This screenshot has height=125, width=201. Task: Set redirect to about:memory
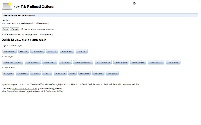click(103, 62)
